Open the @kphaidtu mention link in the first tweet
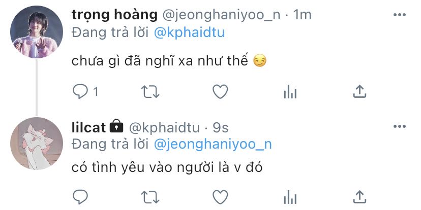Image resolution: width=421 pixels, height=210 pixels. pyautogui.click(x=189, y=33)
